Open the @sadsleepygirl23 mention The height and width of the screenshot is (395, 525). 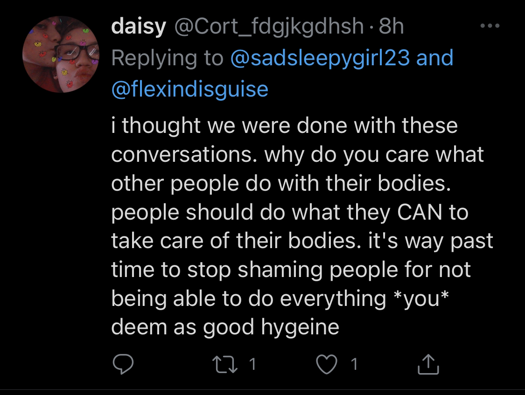tap(320, 57)
